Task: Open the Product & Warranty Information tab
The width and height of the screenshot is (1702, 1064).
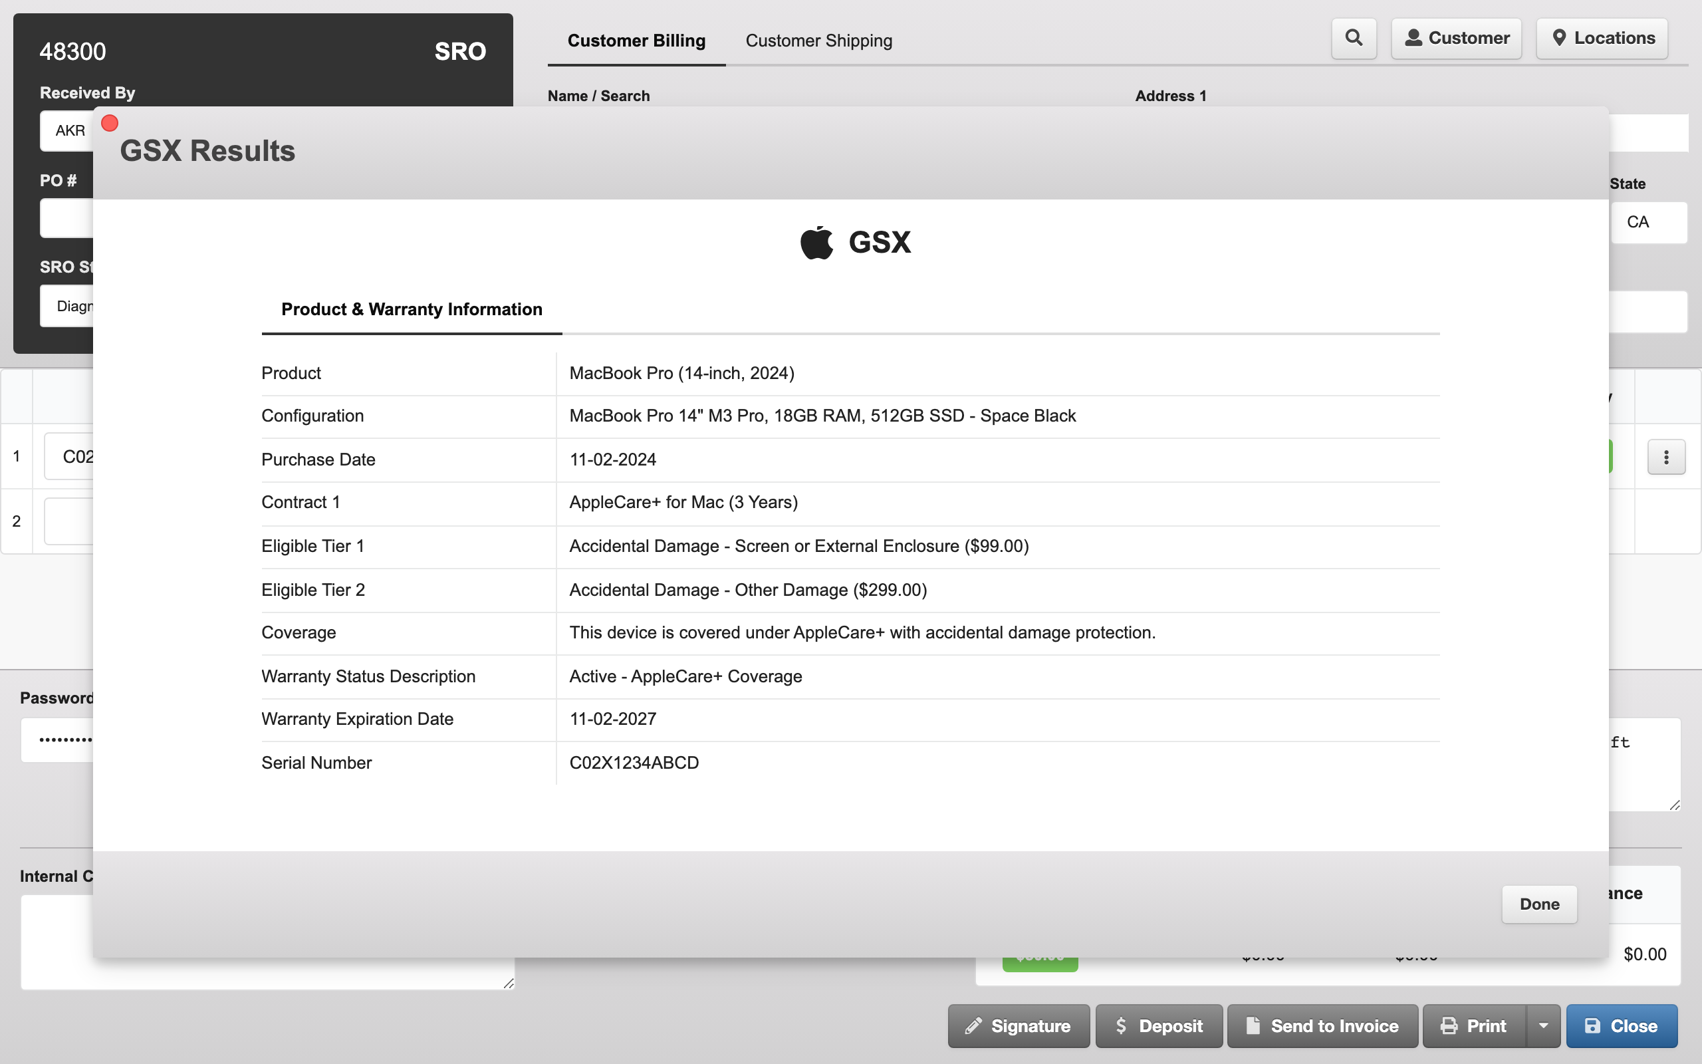Action: [x=412, y=310]
